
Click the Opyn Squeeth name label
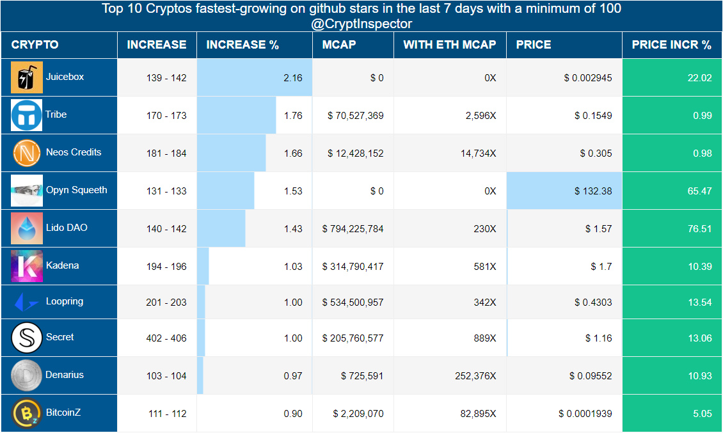pos(77,190)
